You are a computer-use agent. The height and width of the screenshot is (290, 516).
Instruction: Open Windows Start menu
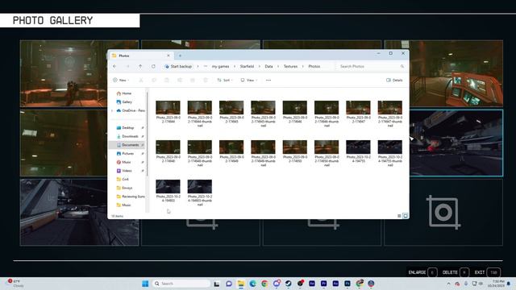click(x=145, y=284)
